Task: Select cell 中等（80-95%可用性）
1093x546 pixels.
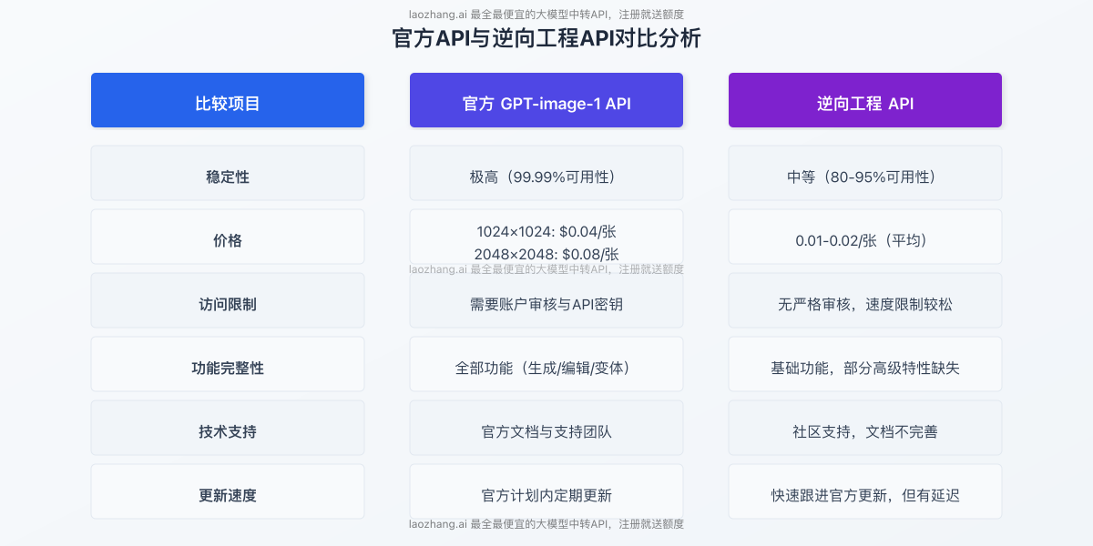Action: click(x=865, y=173)
